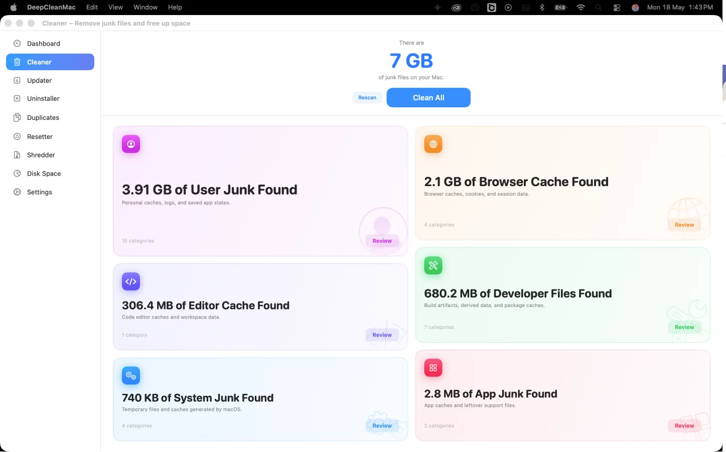This screenshot has height=452, width=726.
Task: Click the orange Browser Cache globe icon
Action: (433, 144)
